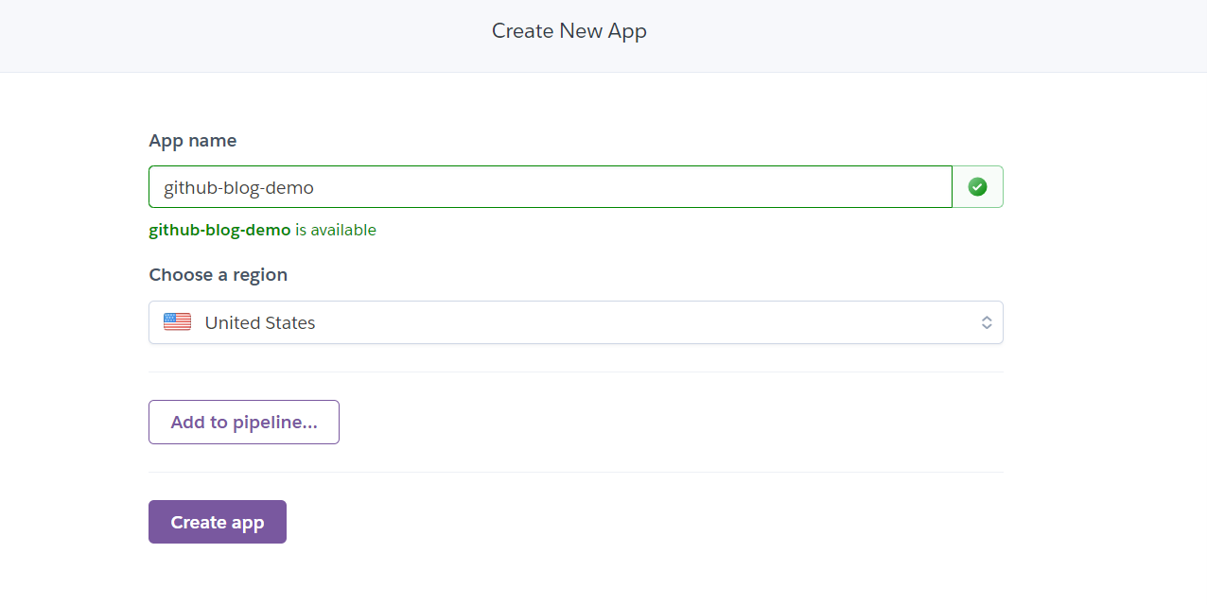This screenshot has width=1207, height=605.
Task: Click the bold github-blog-demo availability name
Action: [219, 230]
